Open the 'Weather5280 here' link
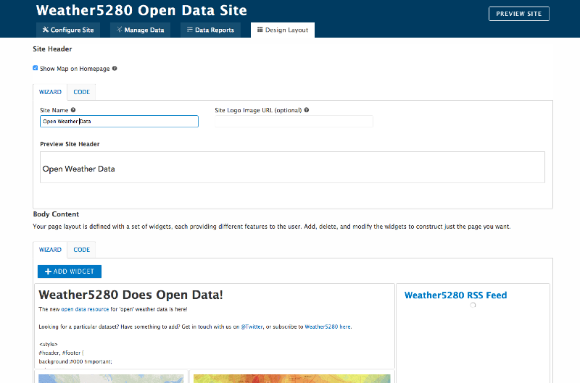 328,327
